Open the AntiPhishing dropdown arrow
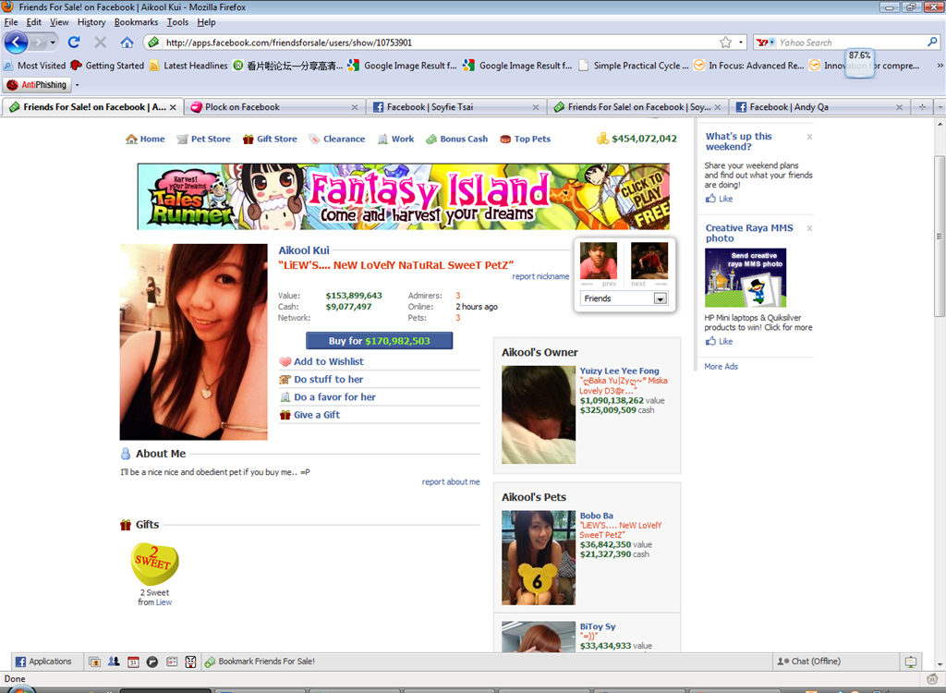 (x=77, y=85)
